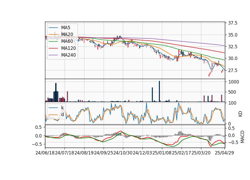
Task: Click the blue MA5 legend line sample
Action: (x=53, y=28)
